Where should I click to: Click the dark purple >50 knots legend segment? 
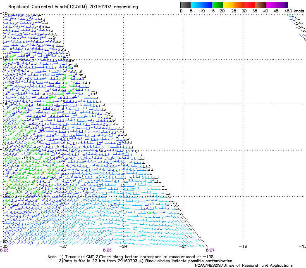(x=287, y=5)
